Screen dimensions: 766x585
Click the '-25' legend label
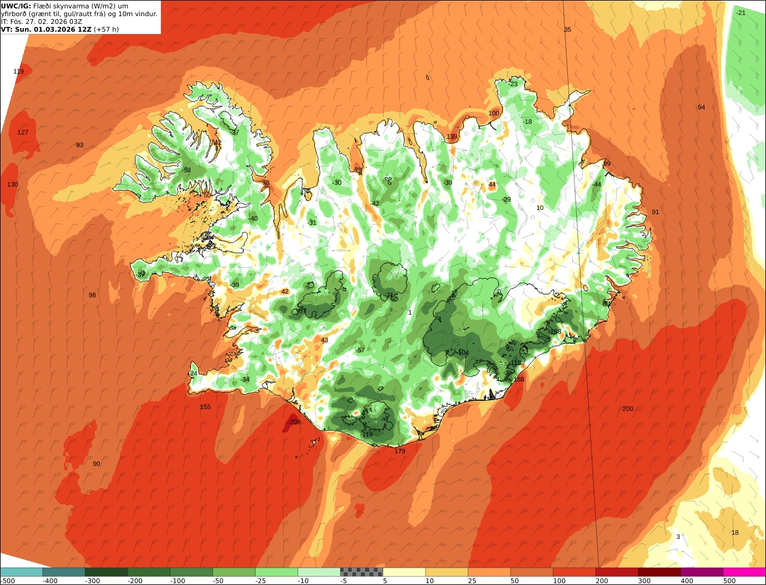tap(261, 581)
